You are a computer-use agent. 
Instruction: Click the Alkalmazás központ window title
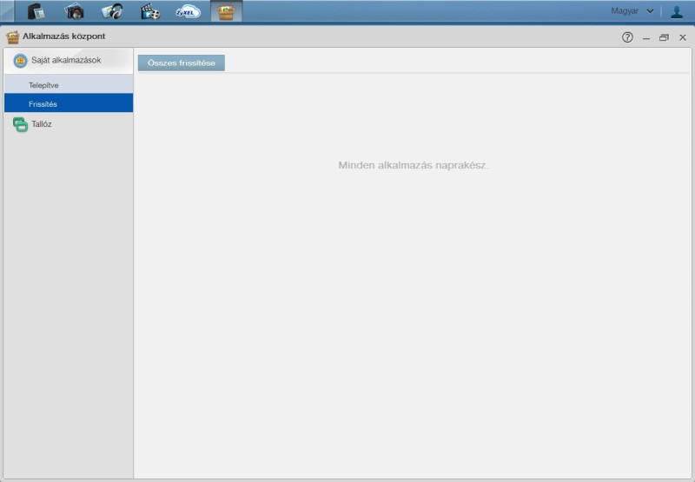63,36
